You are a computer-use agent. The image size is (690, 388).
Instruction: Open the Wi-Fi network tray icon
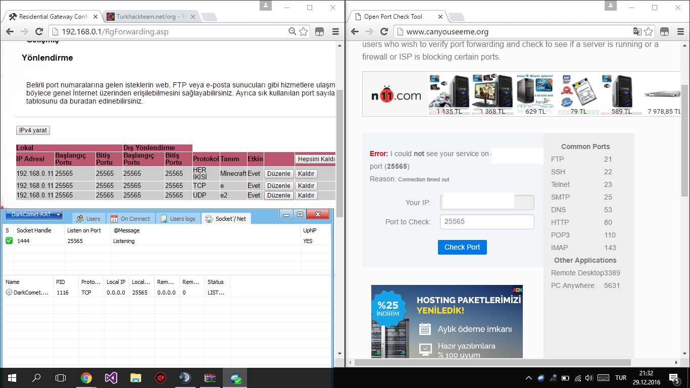pos(578,378)
